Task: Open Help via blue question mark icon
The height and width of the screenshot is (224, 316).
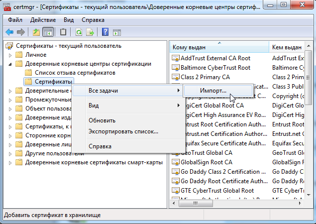Action: pos(105,32)
